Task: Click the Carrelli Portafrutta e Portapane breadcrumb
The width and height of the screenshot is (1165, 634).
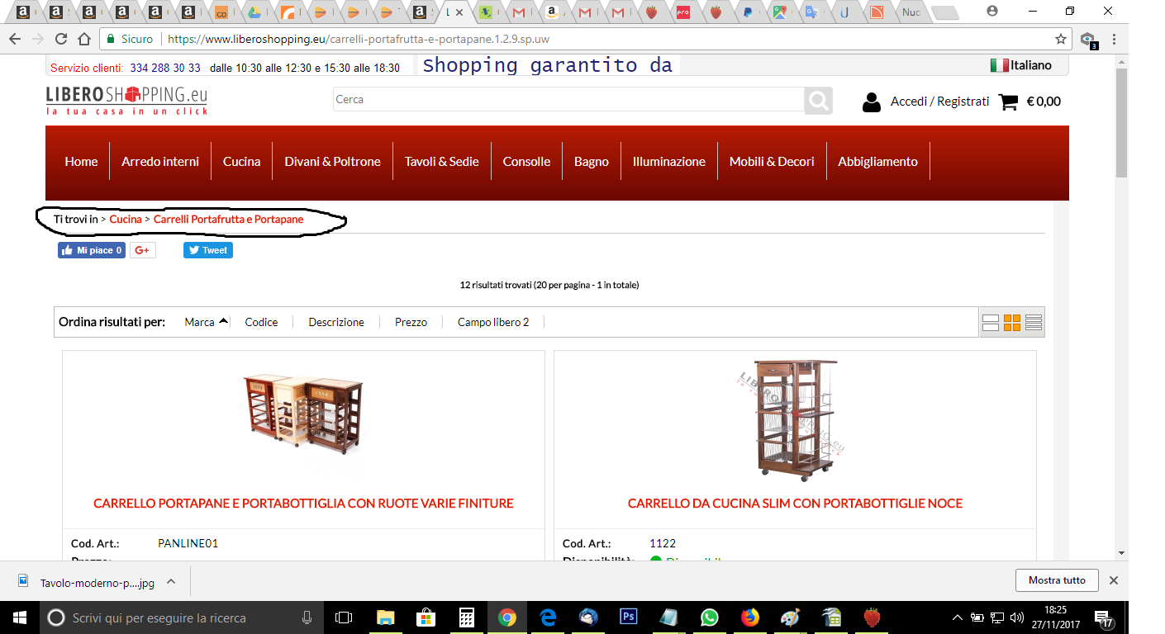Action: click(229, 220)
